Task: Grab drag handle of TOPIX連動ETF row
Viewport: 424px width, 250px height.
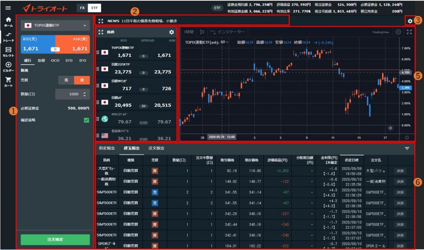Action: [x=98, y=52]
